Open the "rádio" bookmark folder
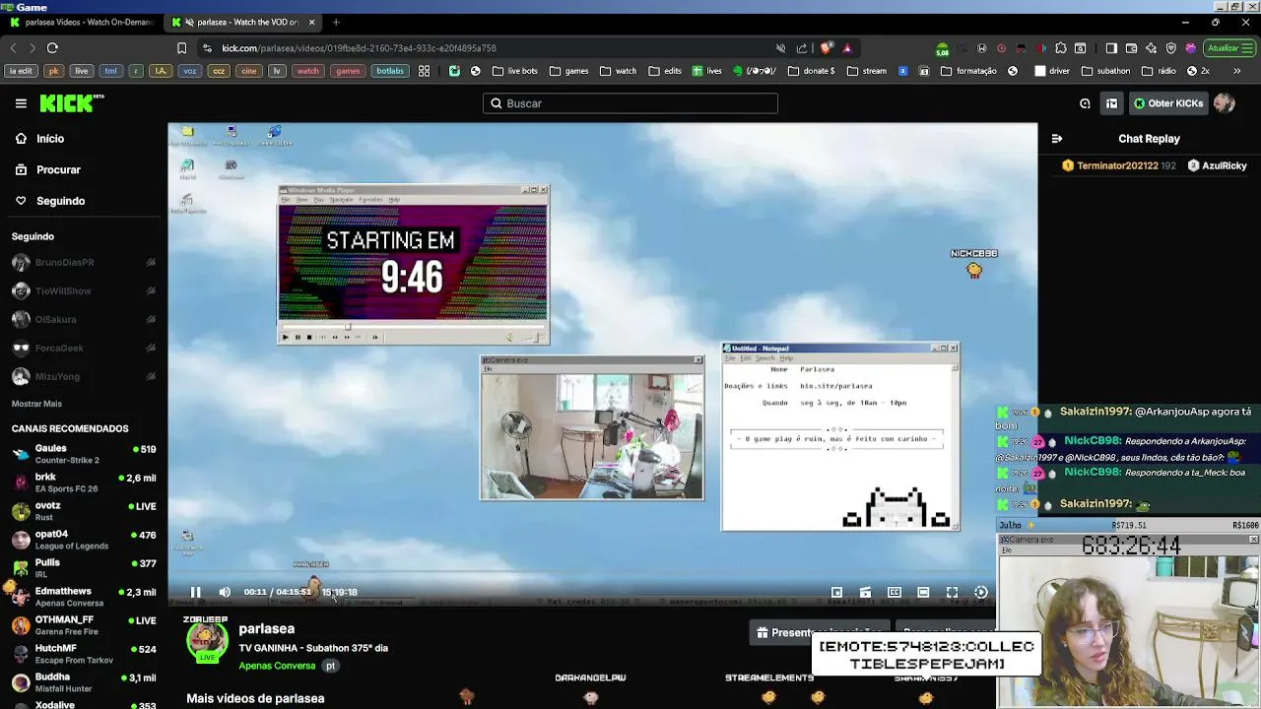The width and height of the screenshot is (1261, 709). [x=1159, y=71]
